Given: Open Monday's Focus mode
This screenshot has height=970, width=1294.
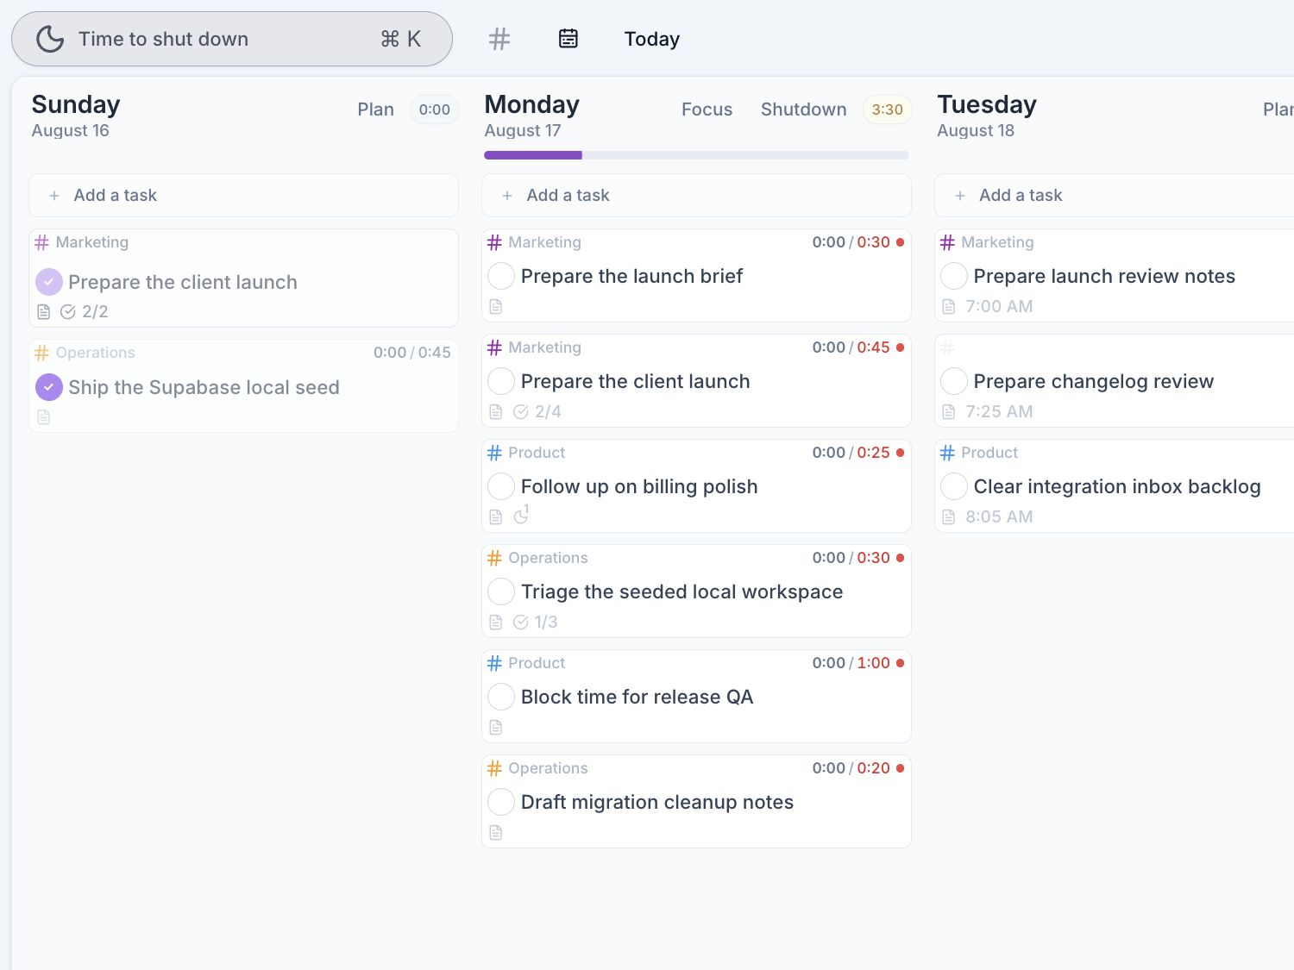Looking at the screenshot, I should tap(707, 110).
